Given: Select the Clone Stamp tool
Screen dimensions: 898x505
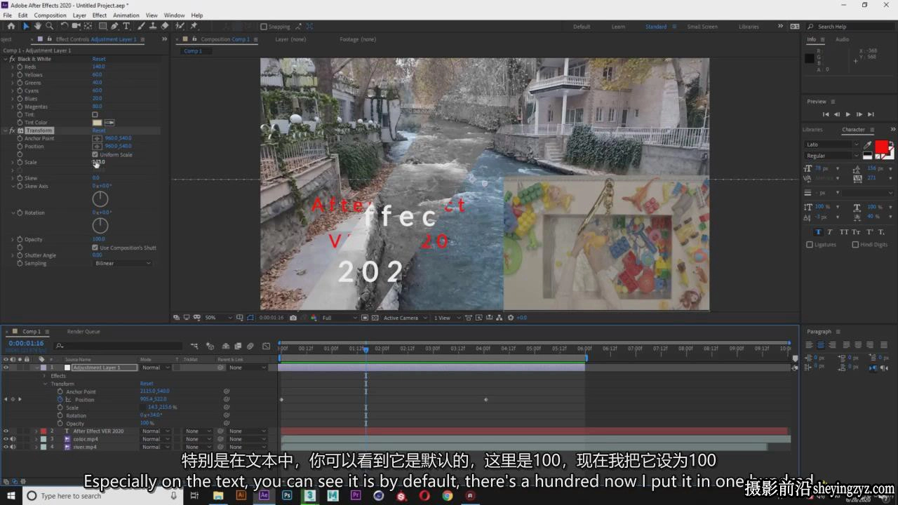Looking at the screenshot, I should pos(153,26).
